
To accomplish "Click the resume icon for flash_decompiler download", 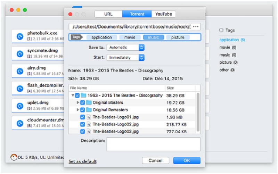I will [x=20, y=88].
